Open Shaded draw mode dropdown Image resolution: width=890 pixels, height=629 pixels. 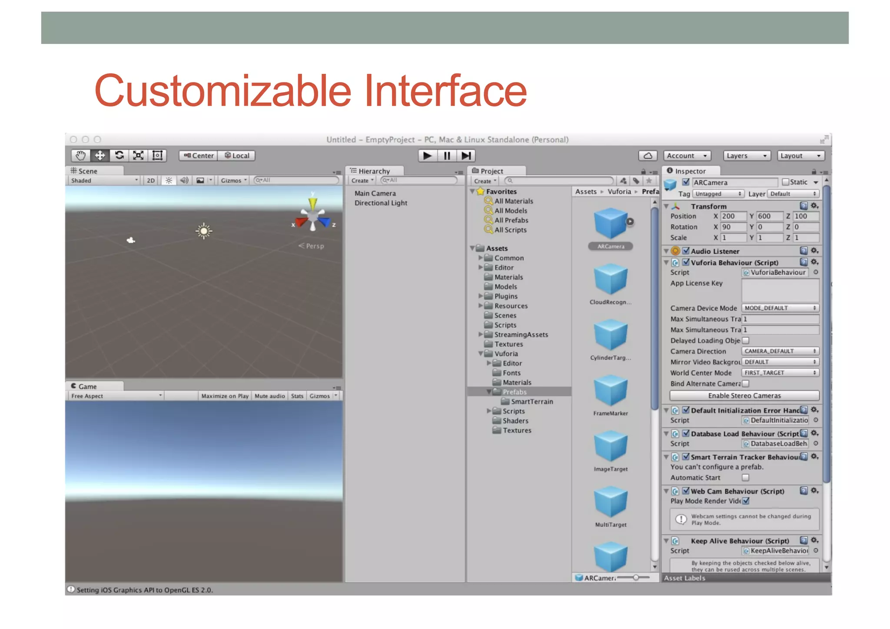tap(104, 180)
